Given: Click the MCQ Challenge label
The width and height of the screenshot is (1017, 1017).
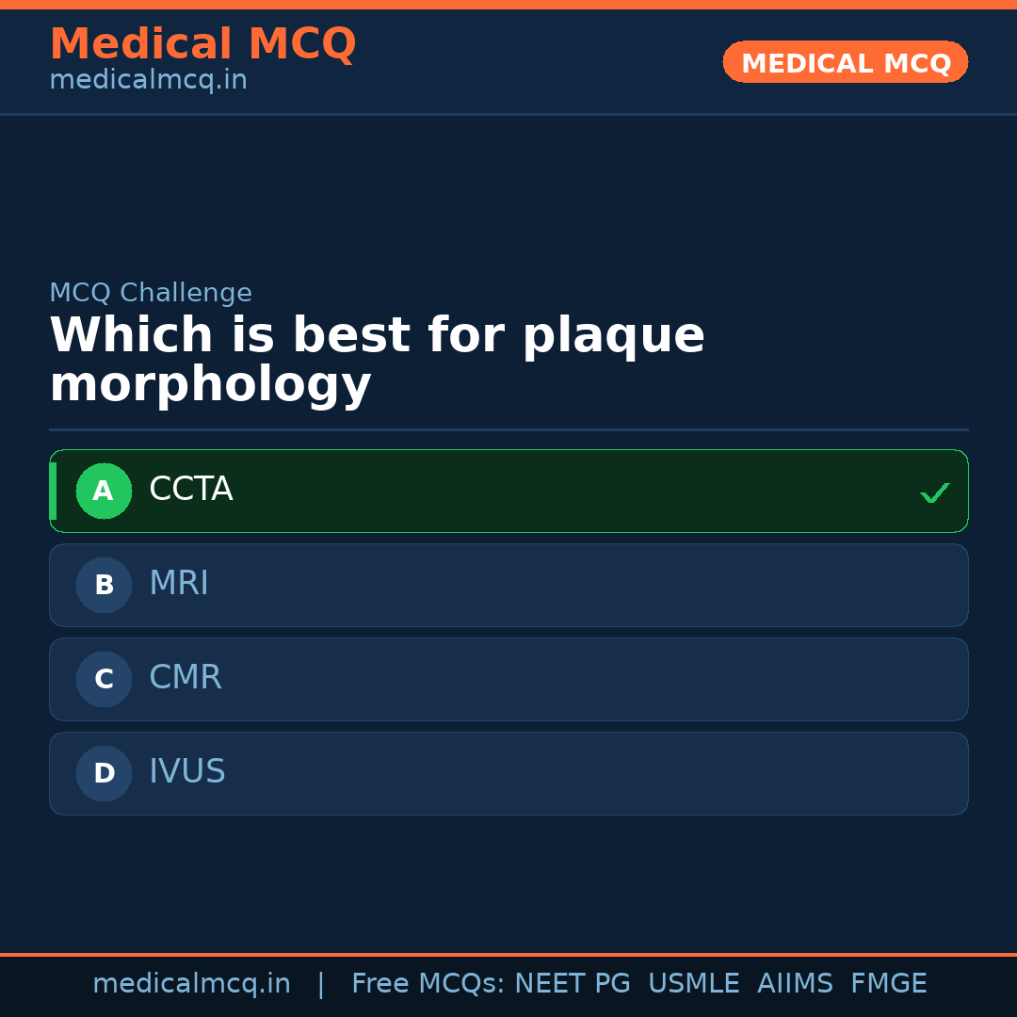Looking at the screenshot, I should coord(151,293).
